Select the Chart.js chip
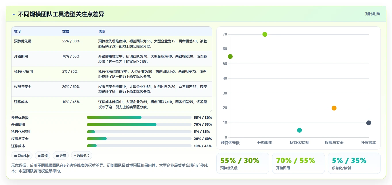The width and height of the screenshot is (392, 185). 22,156
